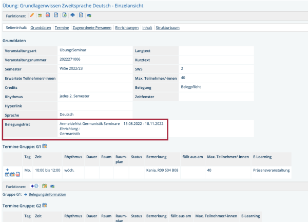
Task: Open the Zugeordnete Personen section link
Action: (92, 27)
